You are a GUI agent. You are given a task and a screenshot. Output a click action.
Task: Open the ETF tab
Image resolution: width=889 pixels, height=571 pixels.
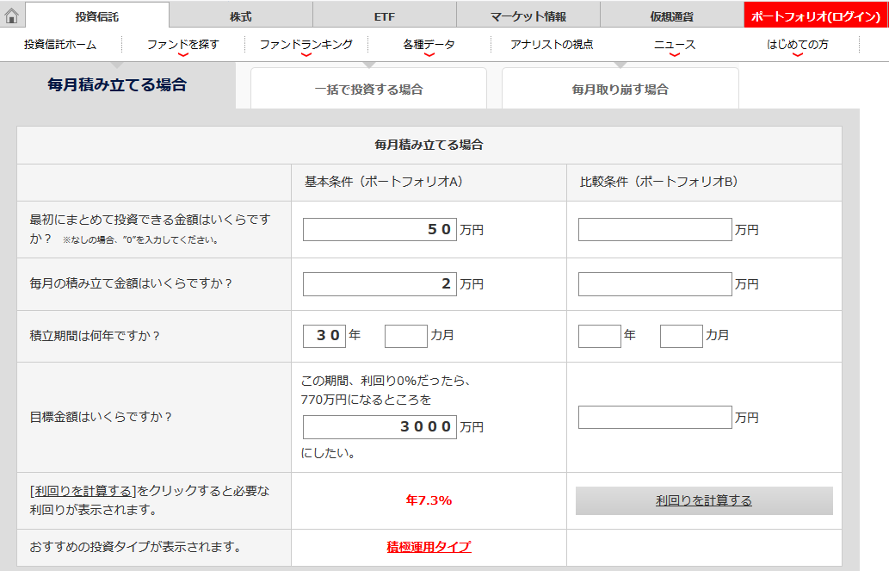click(384, 16)
